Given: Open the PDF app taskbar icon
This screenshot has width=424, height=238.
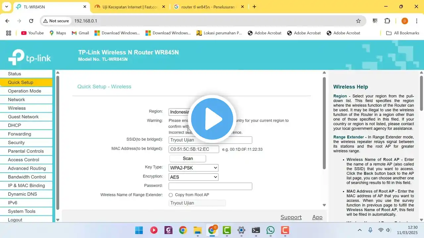Looking at the screenshot, I should coord(168,230).
